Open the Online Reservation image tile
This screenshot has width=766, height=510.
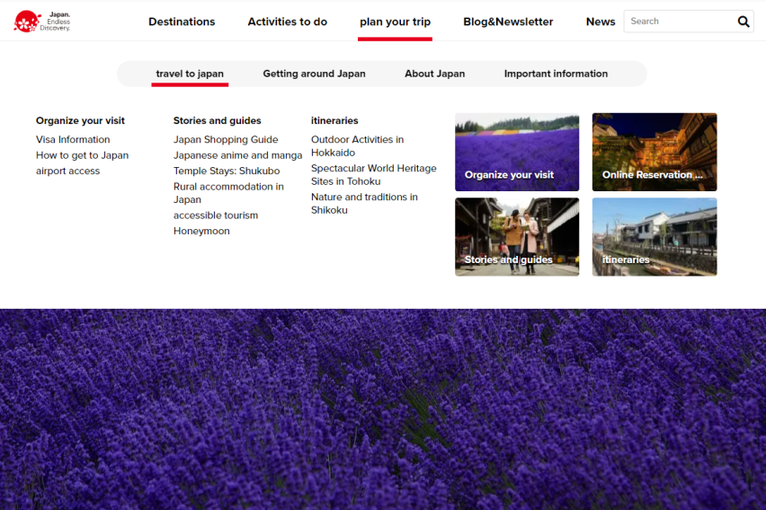click(x=654, y=152)
